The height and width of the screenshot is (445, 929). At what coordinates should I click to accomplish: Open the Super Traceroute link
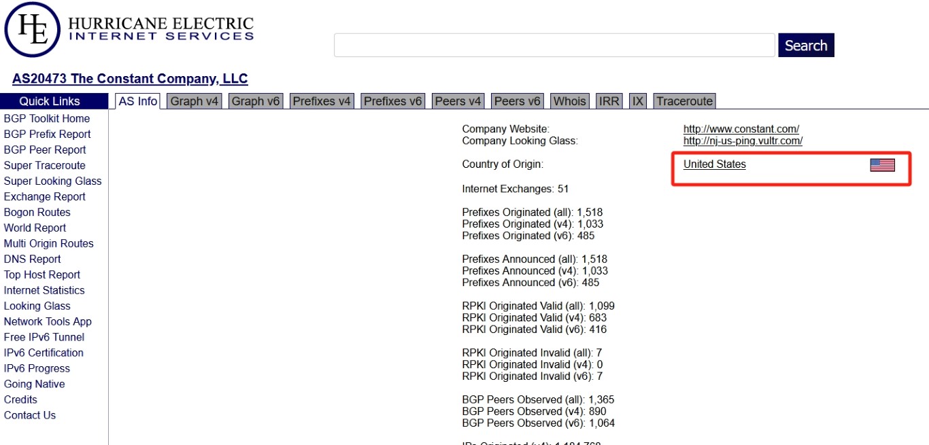(x=45, y=165)
